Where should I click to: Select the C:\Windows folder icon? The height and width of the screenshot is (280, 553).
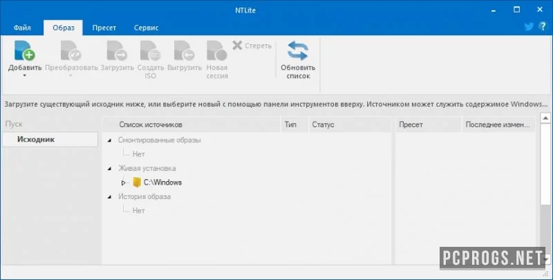137,183
